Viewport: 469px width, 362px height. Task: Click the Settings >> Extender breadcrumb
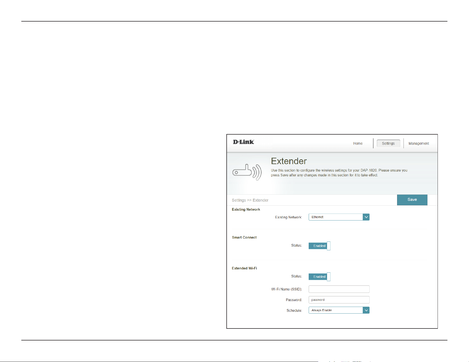click(250, 200)
